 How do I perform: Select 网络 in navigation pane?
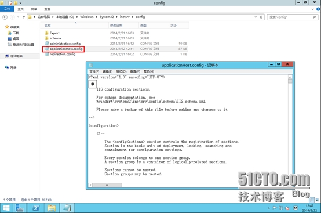11,67
